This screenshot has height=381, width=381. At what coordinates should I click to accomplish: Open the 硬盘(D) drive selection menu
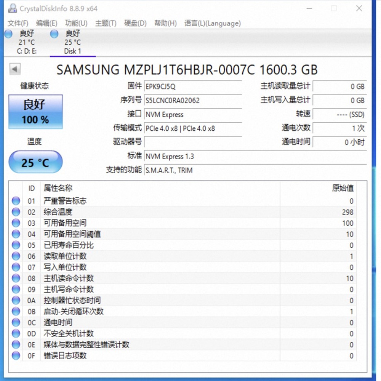pyautogui.click(x=135, y=23)
